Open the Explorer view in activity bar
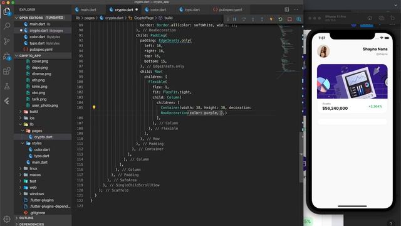The height and width of the screenshot is (226, 401). [7, 11]
